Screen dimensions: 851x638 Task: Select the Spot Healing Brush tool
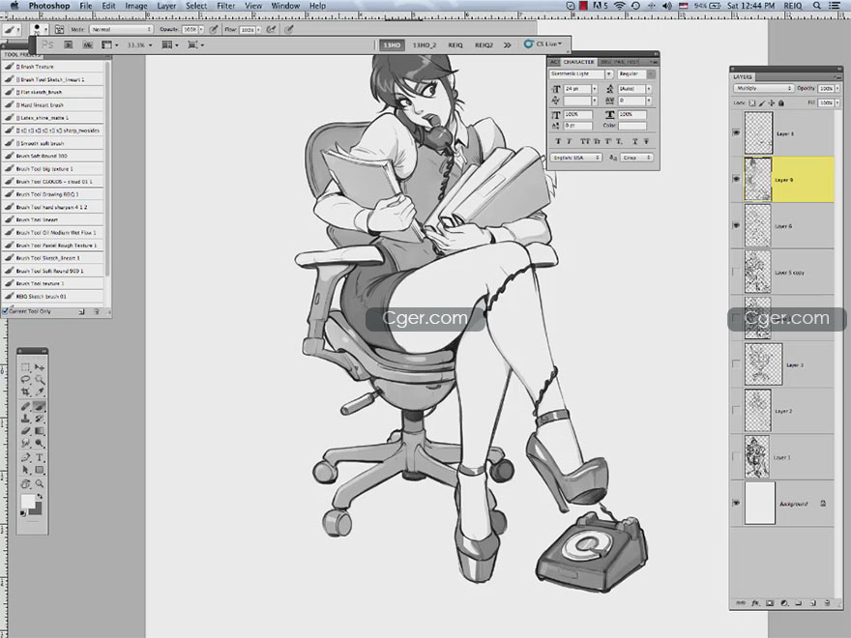25,406
